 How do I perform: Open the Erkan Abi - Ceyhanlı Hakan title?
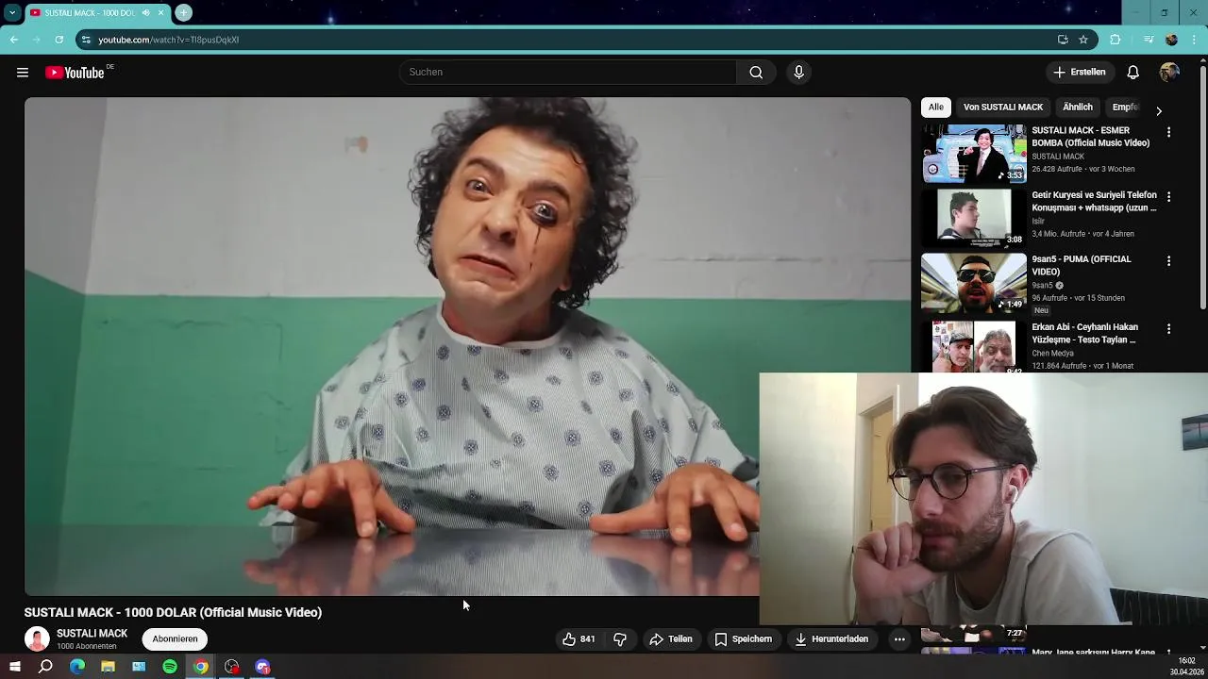[1085, 334]
